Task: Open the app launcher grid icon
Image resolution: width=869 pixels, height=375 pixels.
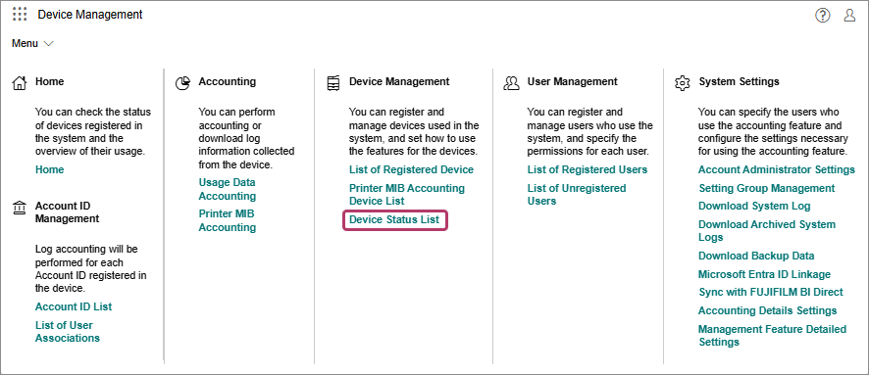Action: click(x=20, y=15)
